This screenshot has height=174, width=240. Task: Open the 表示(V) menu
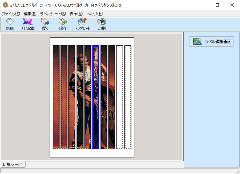tap(76, 14)
